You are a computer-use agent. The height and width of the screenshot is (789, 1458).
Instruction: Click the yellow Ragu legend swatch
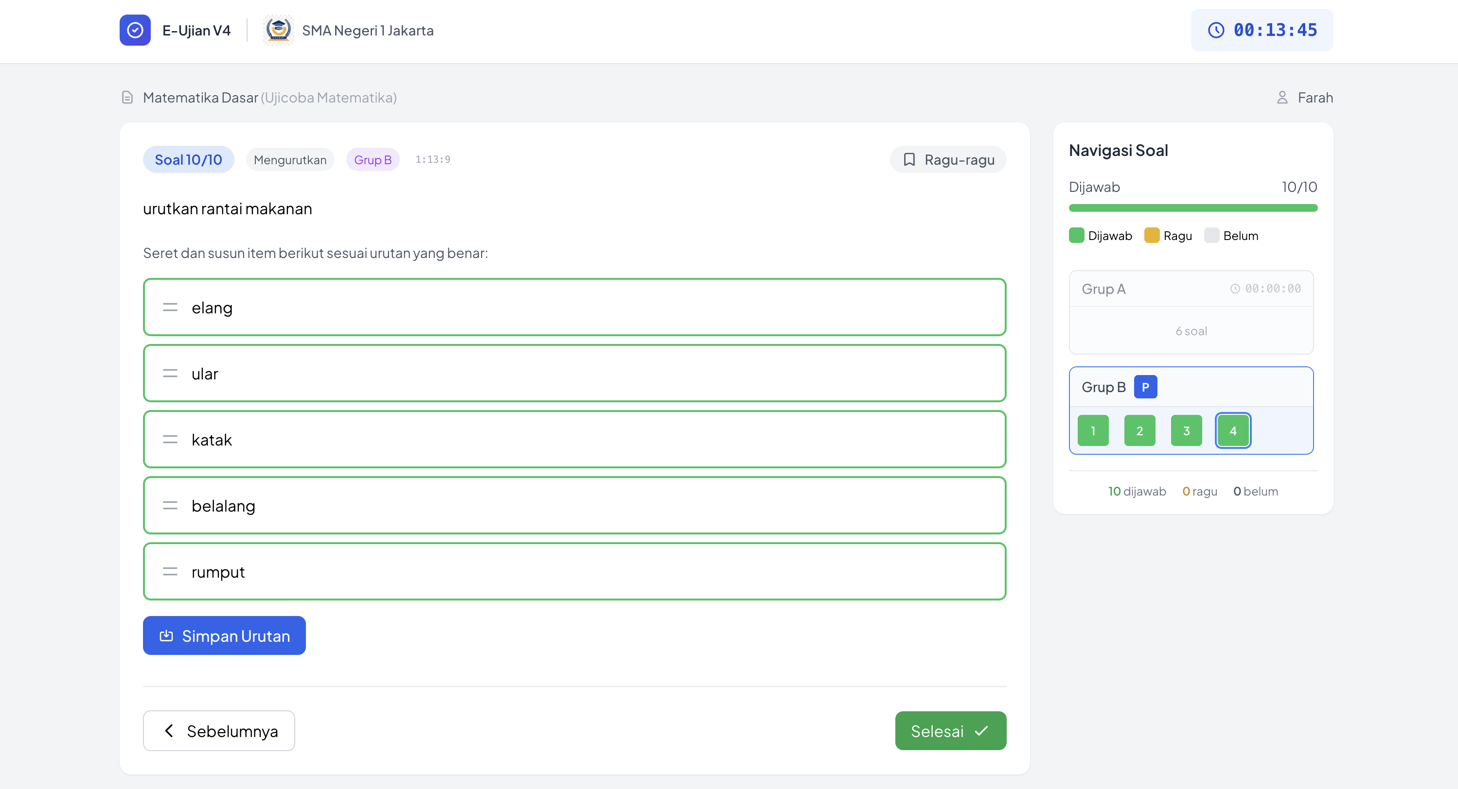1152,235
